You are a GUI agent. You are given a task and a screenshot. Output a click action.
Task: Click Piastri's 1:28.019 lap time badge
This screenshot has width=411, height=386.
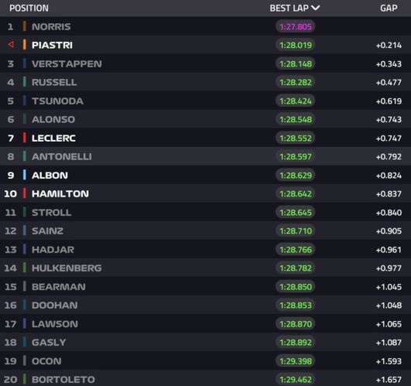(296, 45)
